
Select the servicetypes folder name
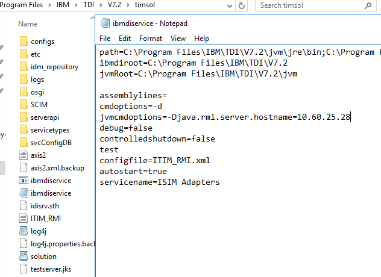[50, 130]
